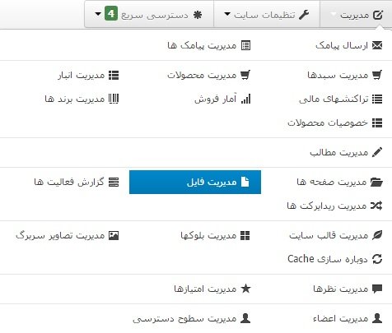Click the list icon beside مدیریت انبار
Viewport: 392px width, 333px height.
point(114,75)
